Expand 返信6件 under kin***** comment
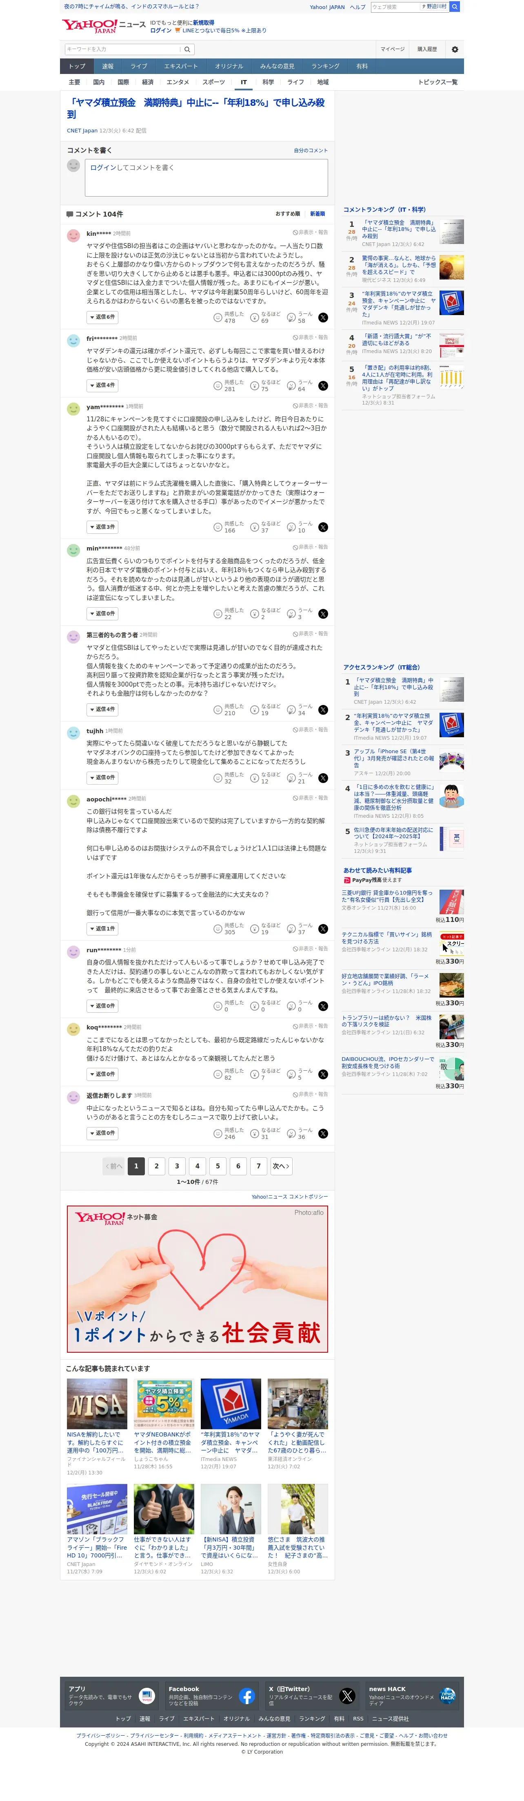 click(102, 318)
